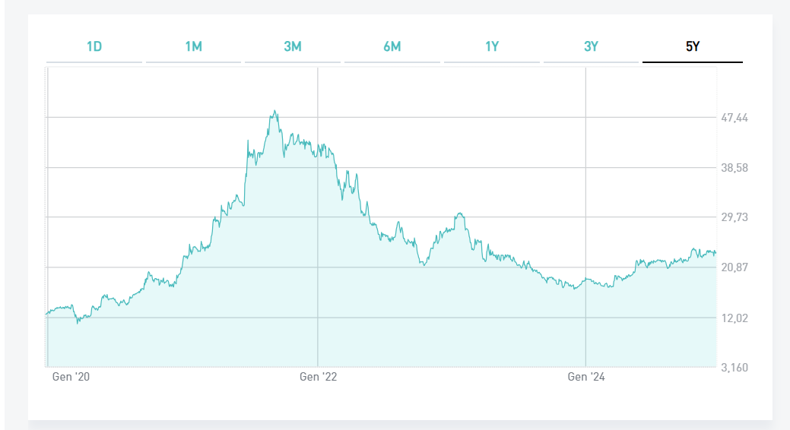The height and width of the screenshot is (430, 790).
Task: Click the 3,160 bottom axis label
Action: click(x=734, y=368)
